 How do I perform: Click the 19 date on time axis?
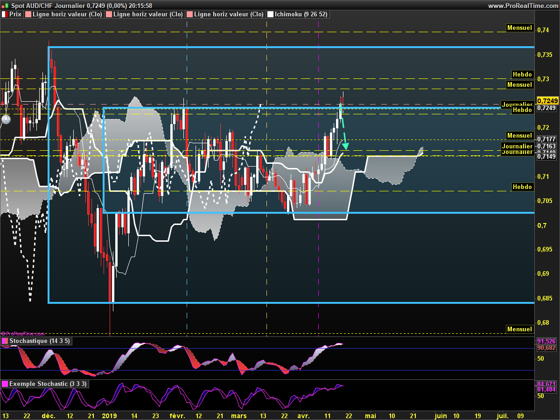pos(477,415)
